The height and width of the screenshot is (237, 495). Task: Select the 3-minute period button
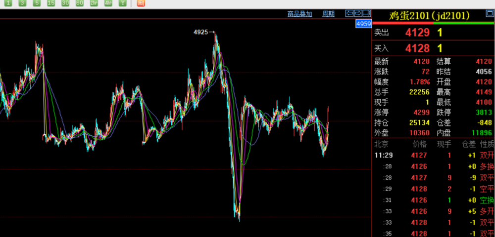click(x=22, y=3)
